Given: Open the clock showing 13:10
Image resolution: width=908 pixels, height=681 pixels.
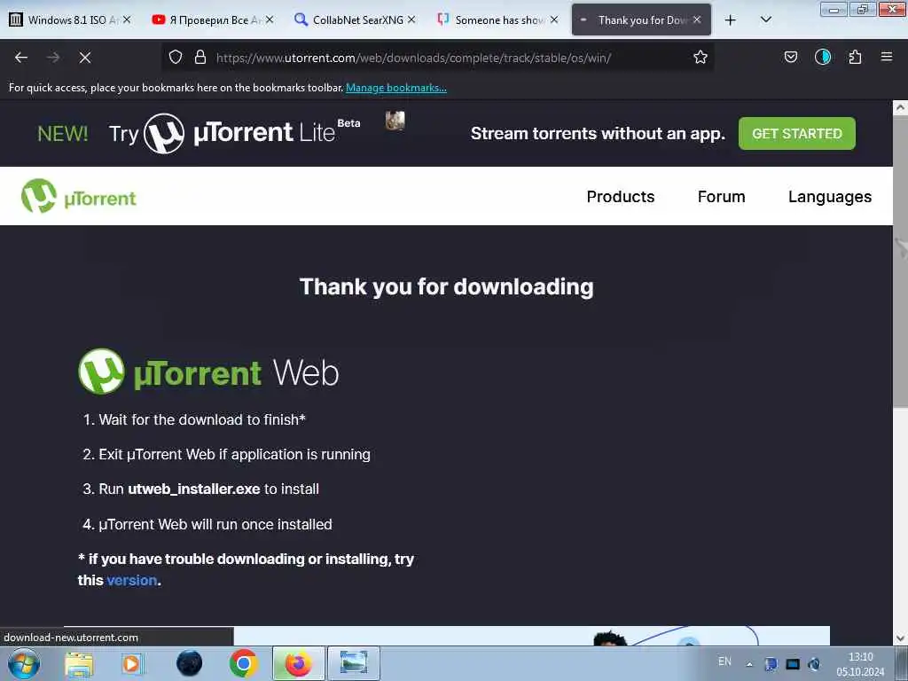Looking at the screenshot, I should point(860,664).
